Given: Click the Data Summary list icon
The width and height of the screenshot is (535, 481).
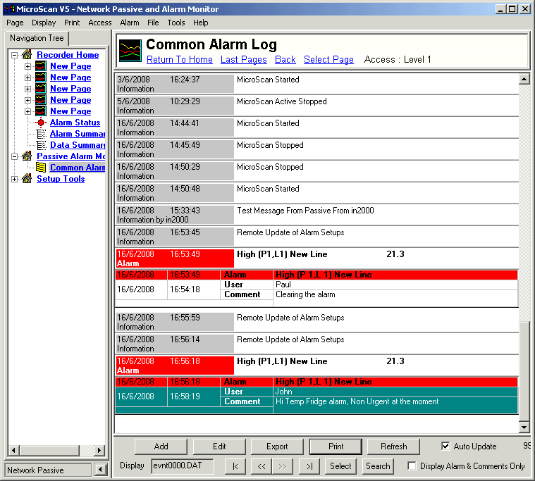Looking at the screenshot, I should (41, 145).
